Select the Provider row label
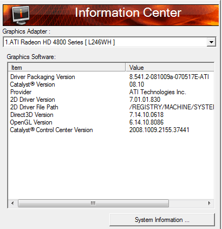Viewport: 222px width, 229px height. click(x=21, y=92)
